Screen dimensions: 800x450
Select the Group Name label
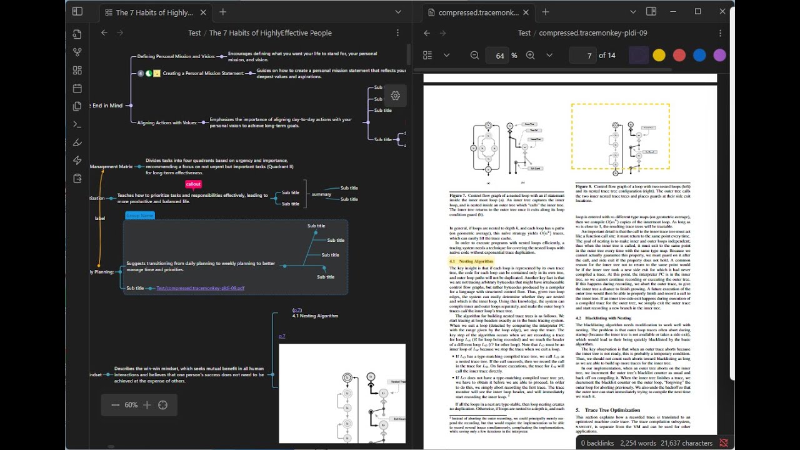pos(139,216)
